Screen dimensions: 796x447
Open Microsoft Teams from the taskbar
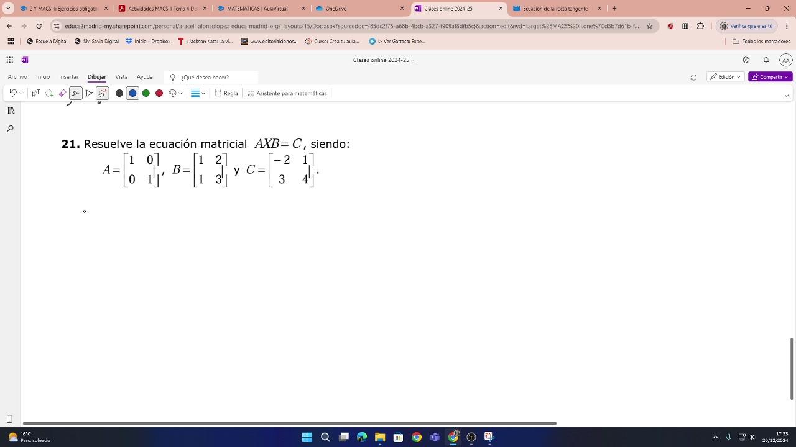click(x=435, y=437)
